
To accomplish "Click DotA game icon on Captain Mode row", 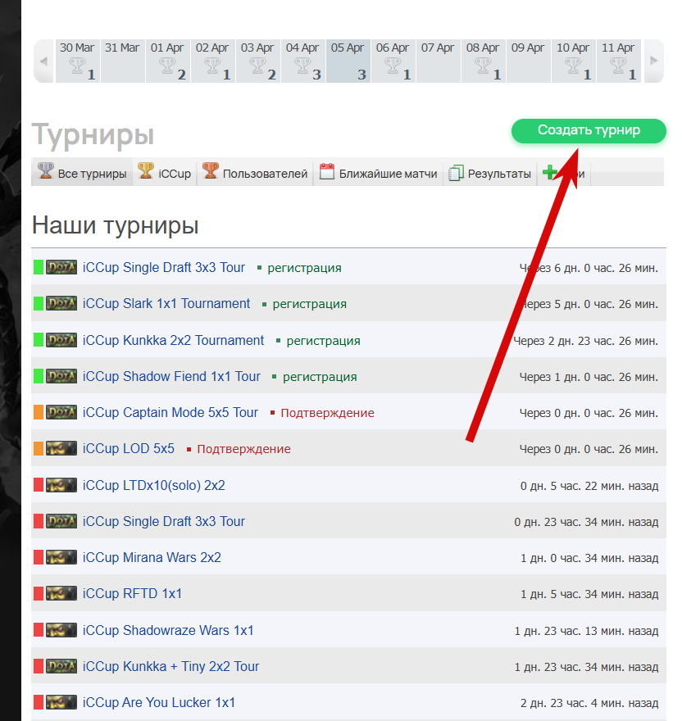I will tap(61, 412).
